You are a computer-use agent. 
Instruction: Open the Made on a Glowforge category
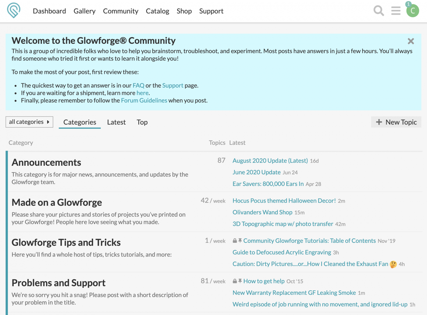point(57,202)
